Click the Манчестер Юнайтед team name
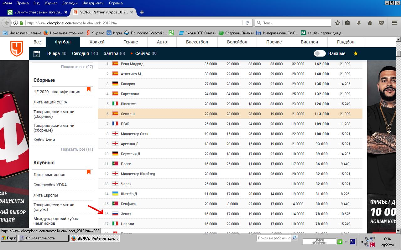The image size is (401, 250). (138, 174)
